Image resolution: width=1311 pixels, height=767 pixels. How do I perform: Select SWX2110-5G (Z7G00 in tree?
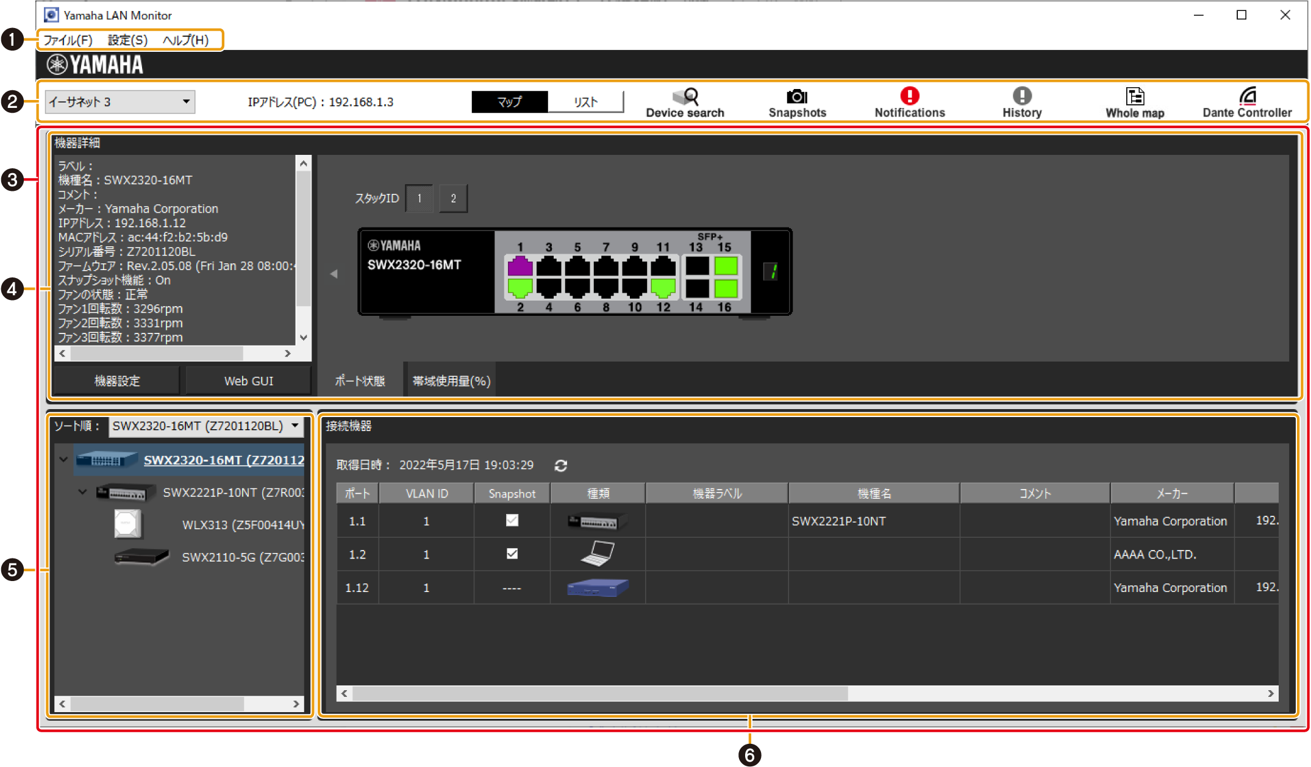pyautogui.click(x=243, y=557)
